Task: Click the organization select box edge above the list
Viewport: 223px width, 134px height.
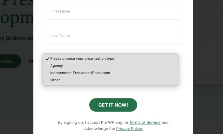Action: click(x=113, y=51)
